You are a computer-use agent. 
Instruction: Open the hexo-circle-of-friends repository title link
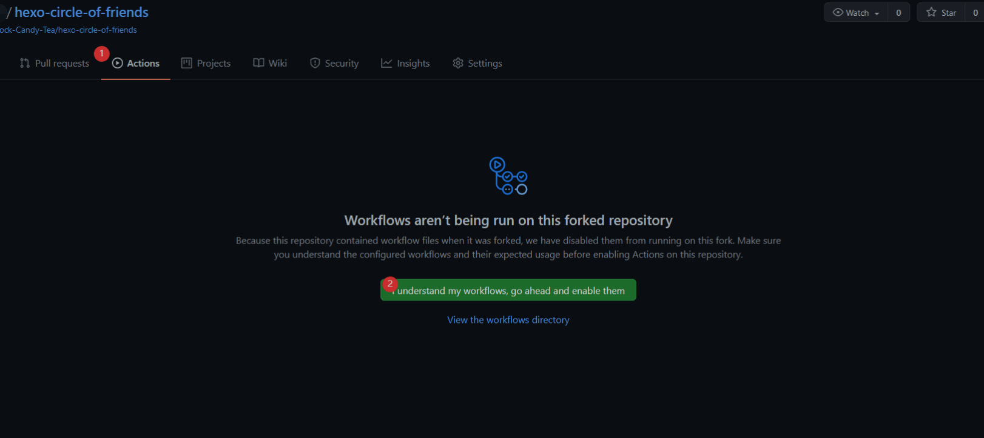(81, 12)
